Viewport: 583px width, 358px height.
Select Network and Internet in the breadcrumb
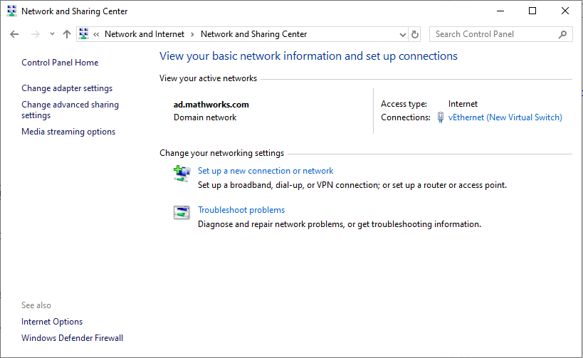point(145,34)
